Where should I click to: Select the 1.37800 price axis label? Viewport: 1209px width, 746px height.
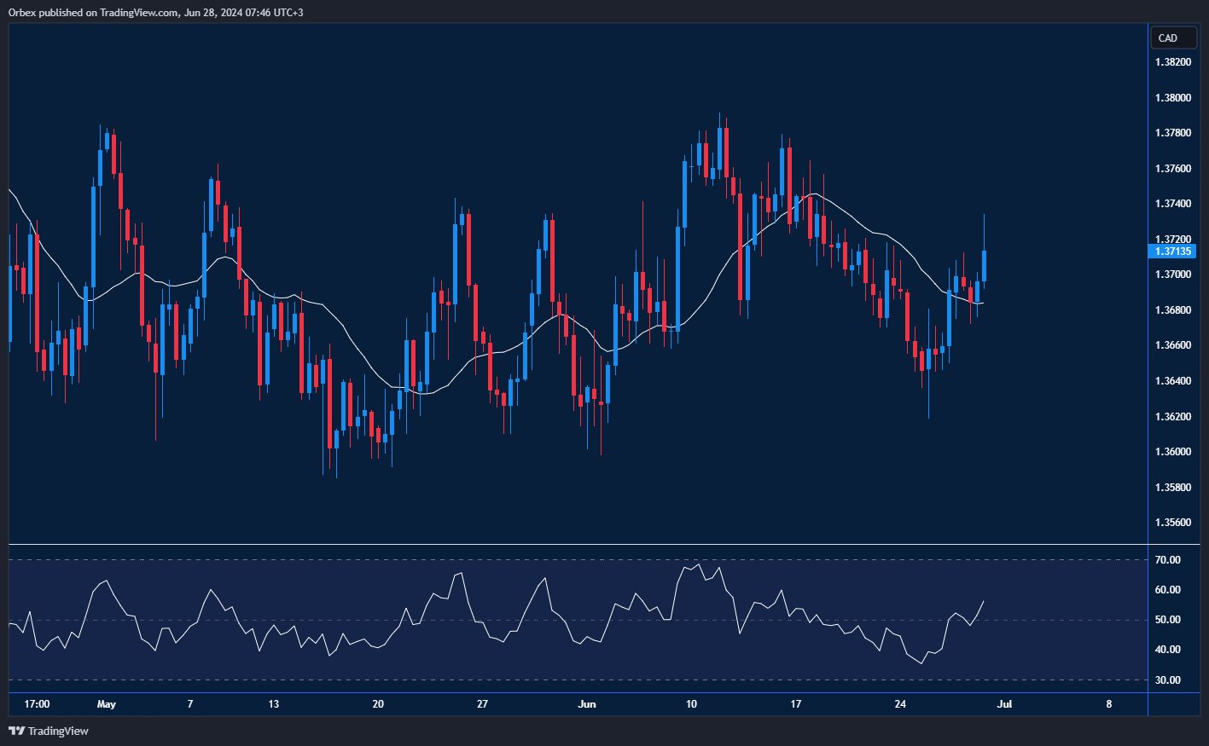point(1173,133)
